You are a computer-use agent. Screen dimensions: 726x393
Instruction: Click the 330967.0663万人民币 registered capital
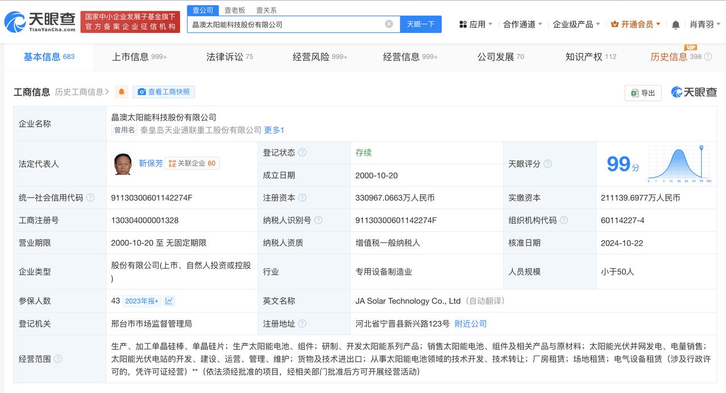click(x=395, y=198)
